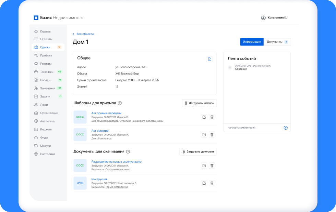The image size is (336, 212).
Task: Click the Наряды document icon
Action: pyautogui.click(x=36, y=80)
